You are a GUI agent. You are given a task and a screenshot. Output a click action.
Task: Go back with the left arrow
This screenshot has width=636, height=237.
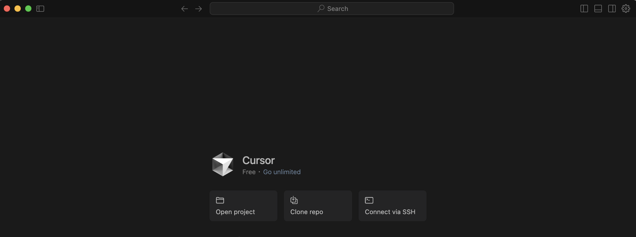(184, 9)
